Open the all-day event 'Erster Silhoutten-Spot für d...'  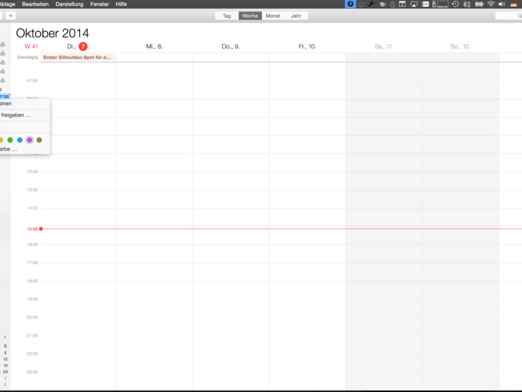coord(78,57)
